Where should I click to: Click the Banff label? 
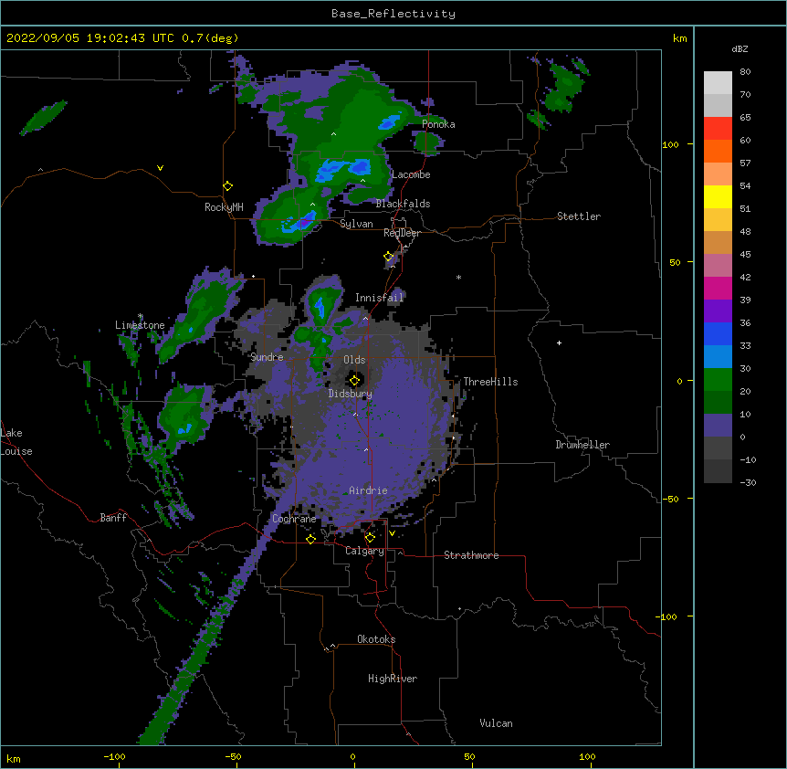(113, 518)
